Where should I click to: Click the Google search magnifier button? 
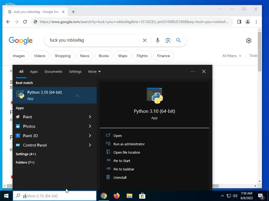178,40
